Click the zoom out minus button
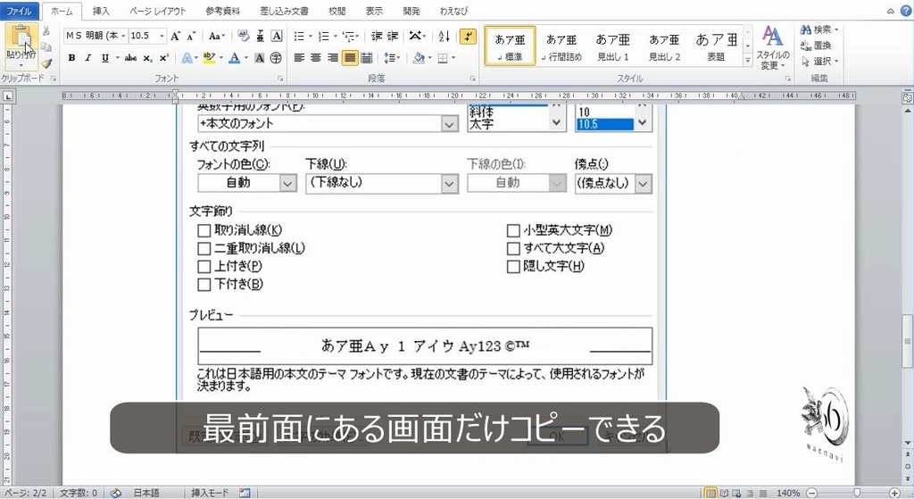Image resolution: width=914 pixels, height=499 pixels. [x=811, y=493]
